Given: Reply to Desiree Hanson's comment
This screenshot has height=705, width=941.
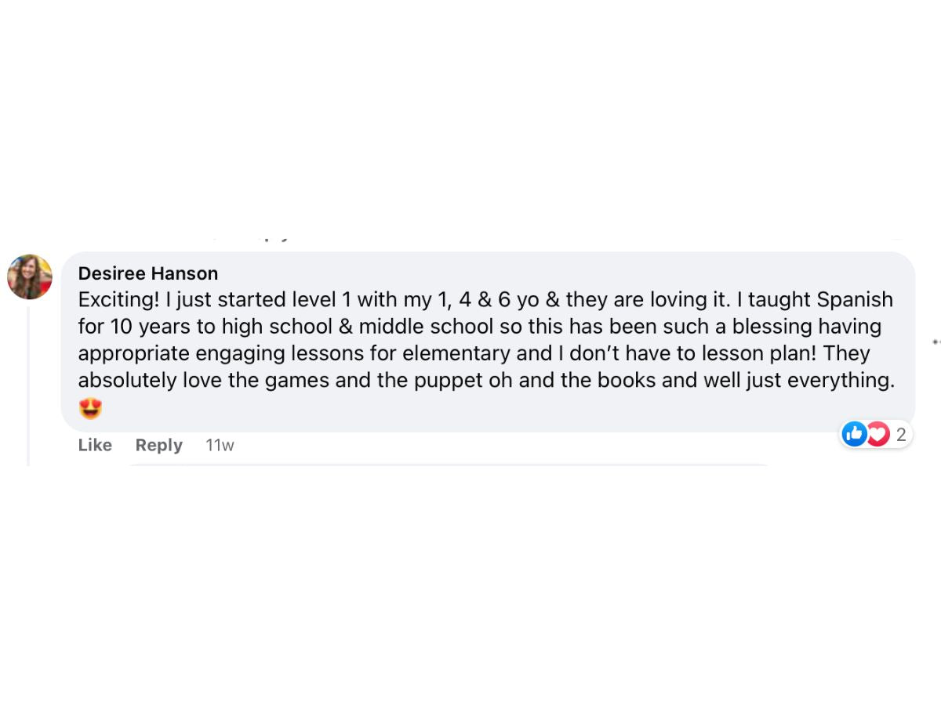Looking at the screenshot, I should [x=158, y=445].
